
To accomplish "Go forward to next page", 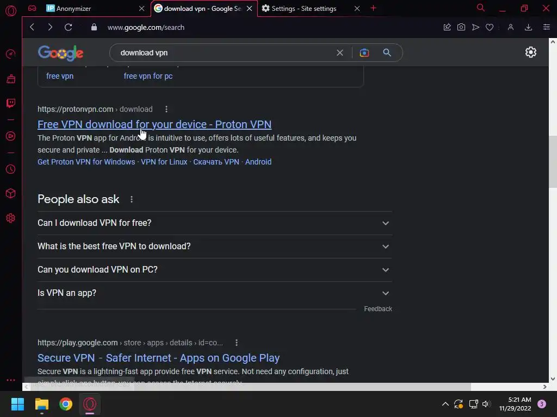I will (x=50, y=27).
